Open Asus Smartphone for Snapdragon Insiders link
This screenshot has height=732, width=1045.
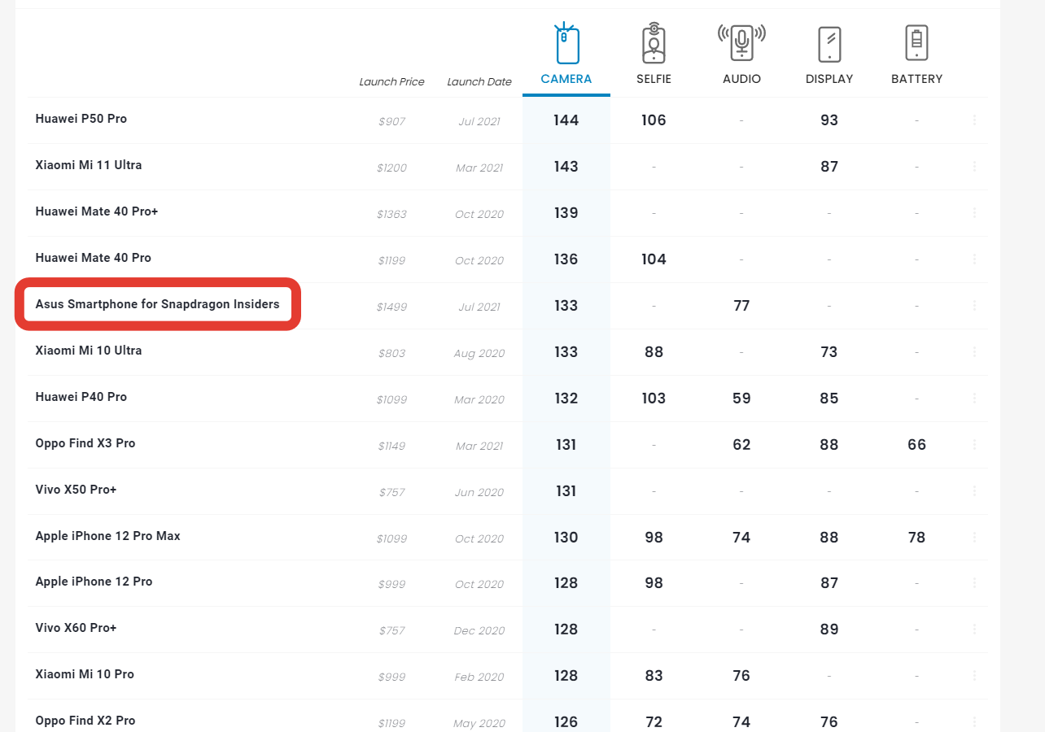click(157, 304)
